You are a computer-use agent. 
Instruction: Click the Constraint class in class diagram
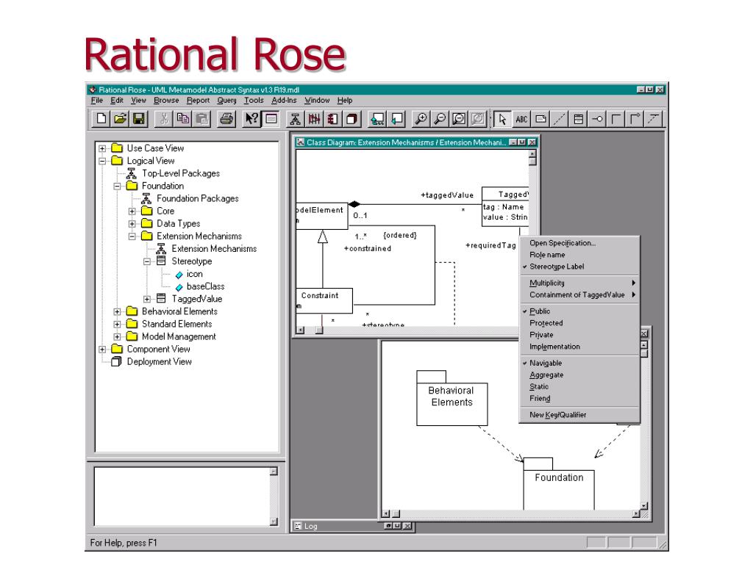point(324,300)
